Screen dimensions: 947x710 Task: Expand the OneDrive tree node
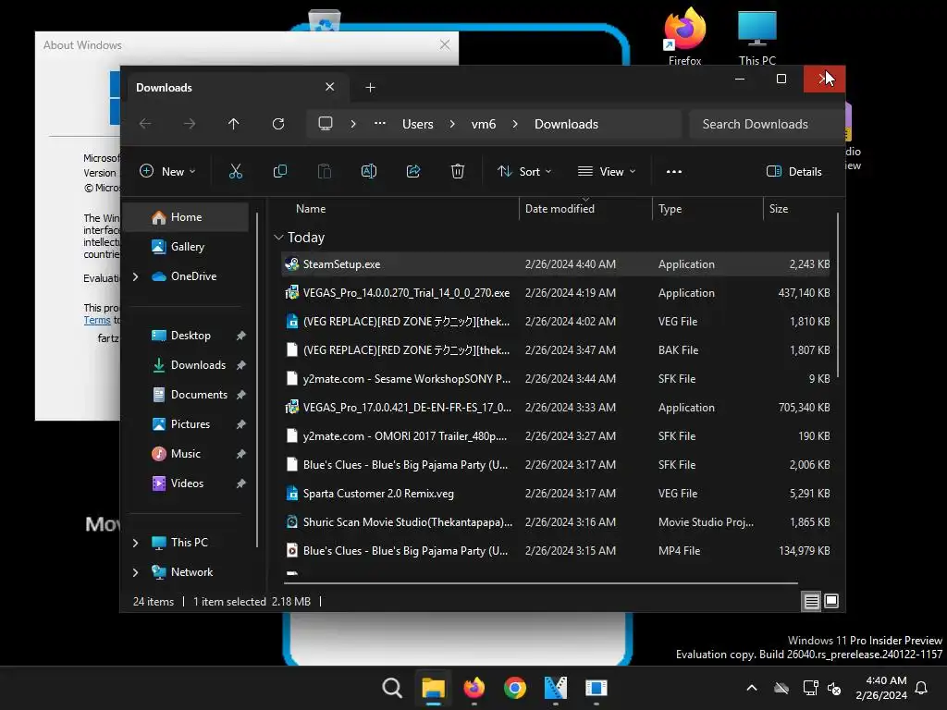click(x=135, y=276)
